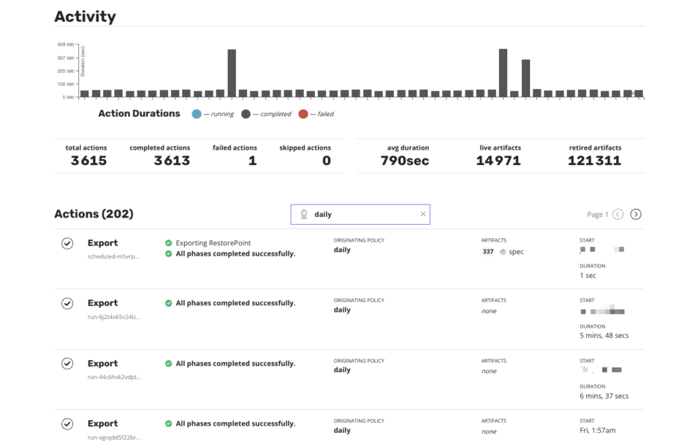Click the previous page arrow button
This screenshot has width=687, height=441.
(618, 214)
